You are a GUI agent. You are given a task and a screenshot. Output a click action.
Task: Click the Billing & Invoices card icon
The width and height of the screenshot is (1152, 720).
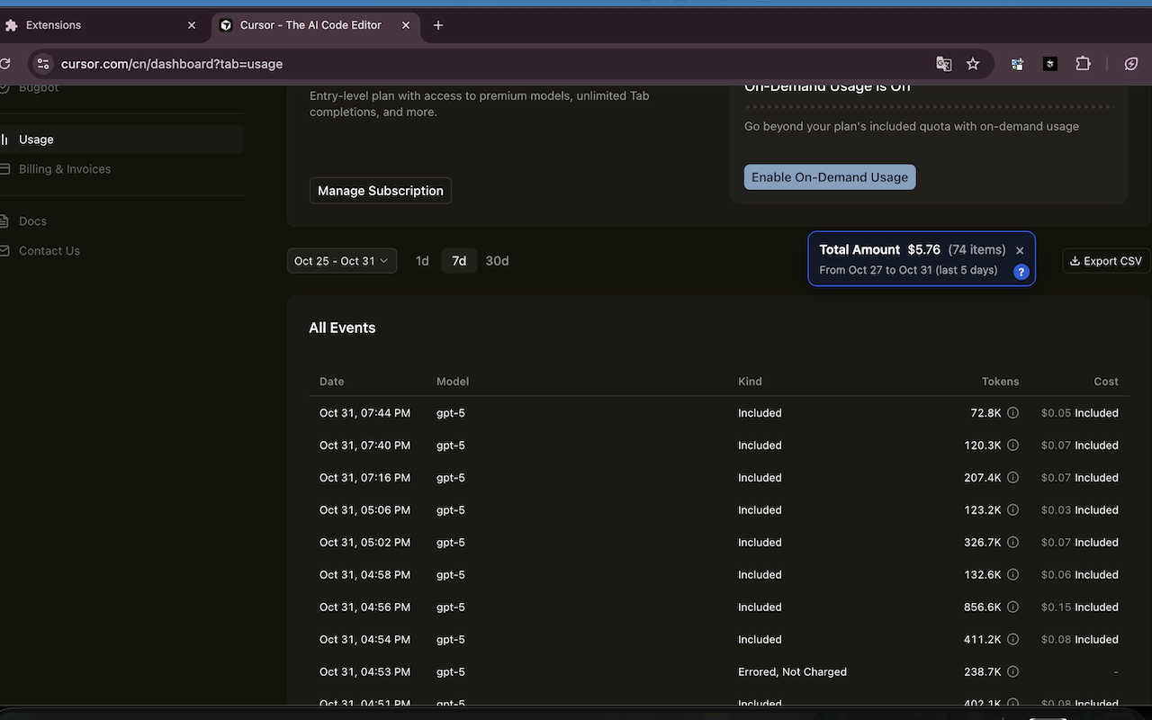tap(4, 168)
